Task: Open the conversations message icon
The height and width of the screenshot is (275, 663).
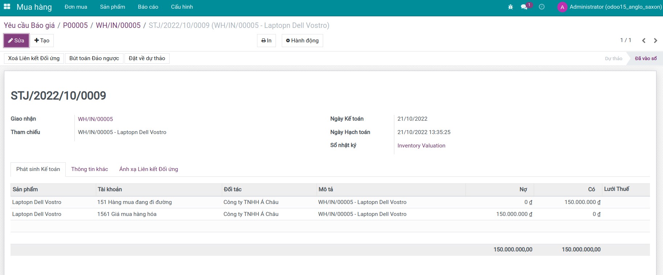Action: pyautogui.click(x=524, y=7)
